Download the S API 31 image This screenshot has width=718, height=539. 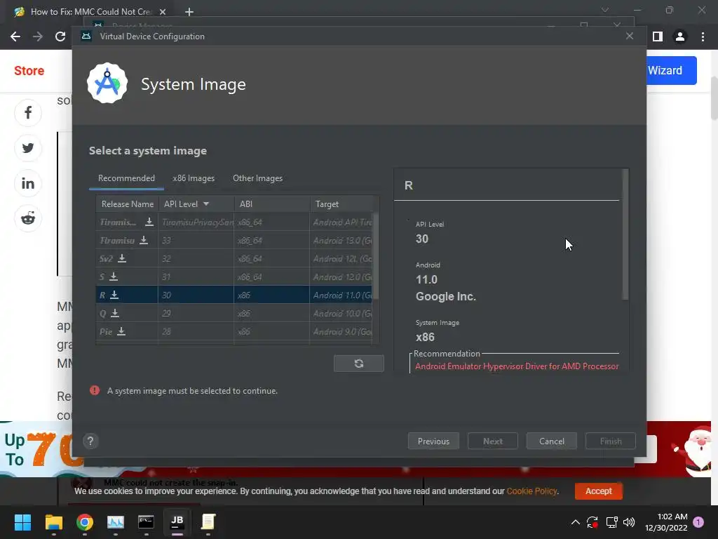(114, 277)
